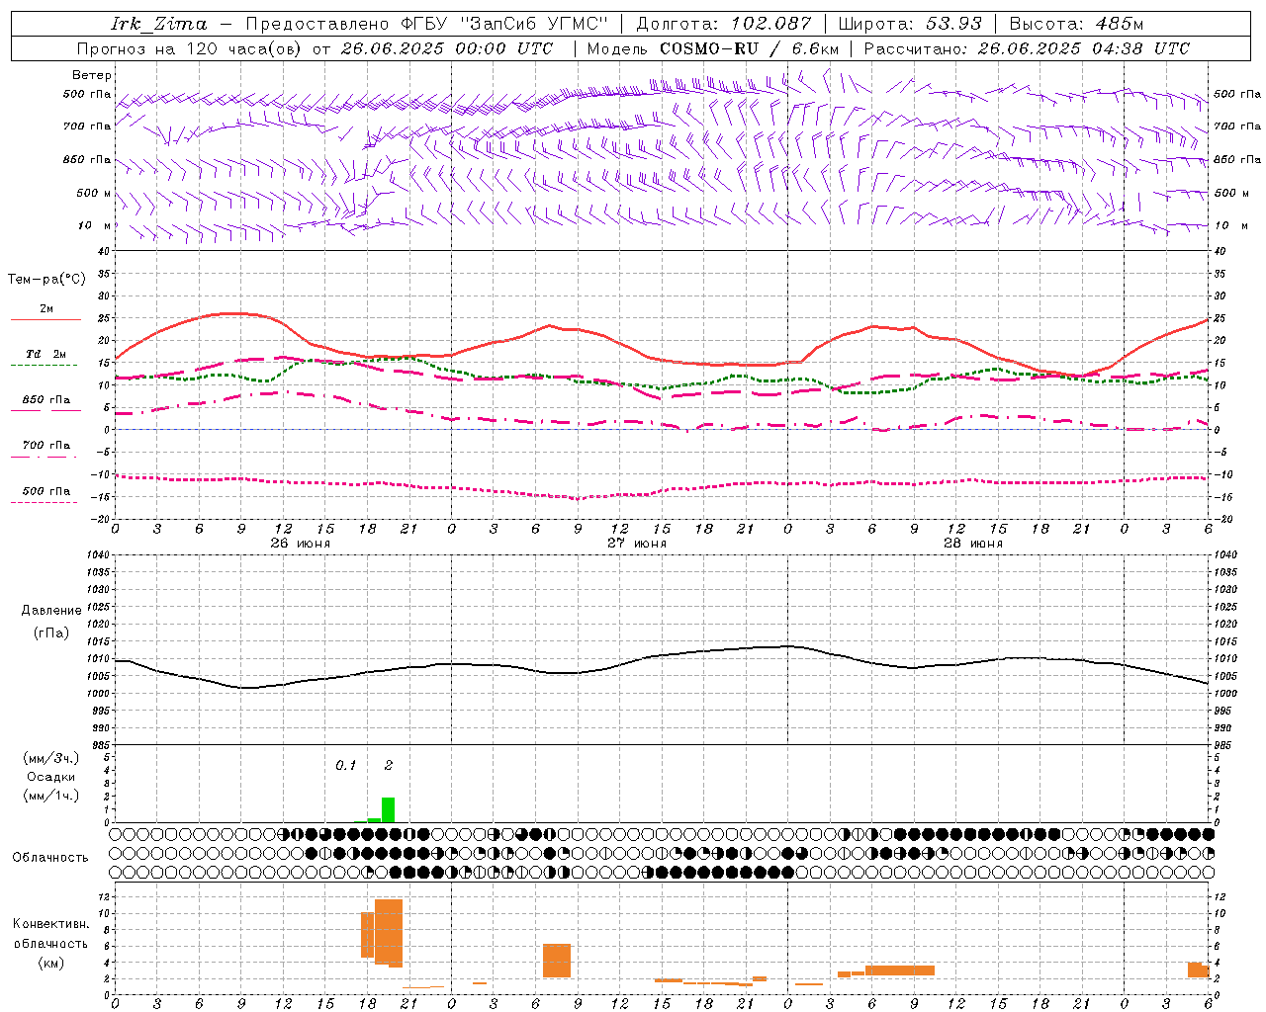Click the Td 2м dew point legend entry
This screenshot has width=1266, height=1012.
tap(46, 358)
